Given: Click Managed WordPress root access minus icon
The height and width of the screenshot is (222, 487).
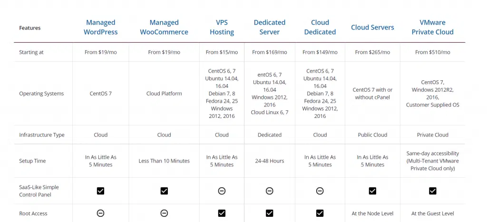Looking at the screenshot, I should pyautogui.click(x=100, y=213).
